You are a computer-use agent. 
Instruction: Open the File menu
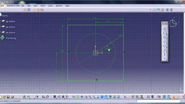pos(23,6)
